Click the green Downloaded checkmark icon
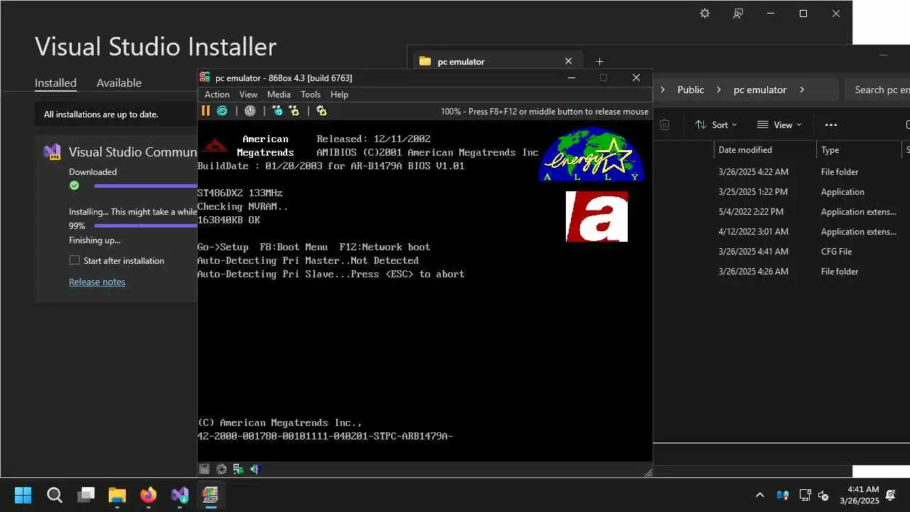 coord(74,186)
